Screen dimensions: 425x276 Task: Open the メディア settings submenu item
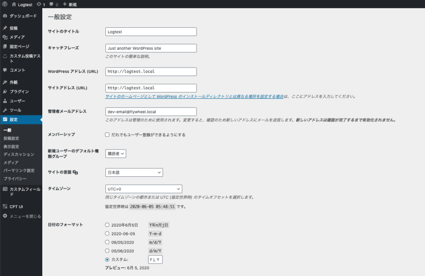[11, 162]
